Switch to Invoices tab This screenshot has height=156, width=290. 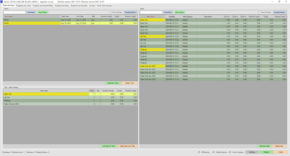pyautogui.click(x=92, y=6)
